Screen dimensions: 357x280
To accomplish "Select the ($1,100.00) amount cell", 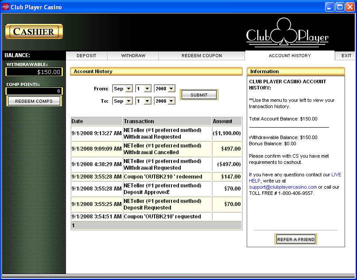I will 227,133.
